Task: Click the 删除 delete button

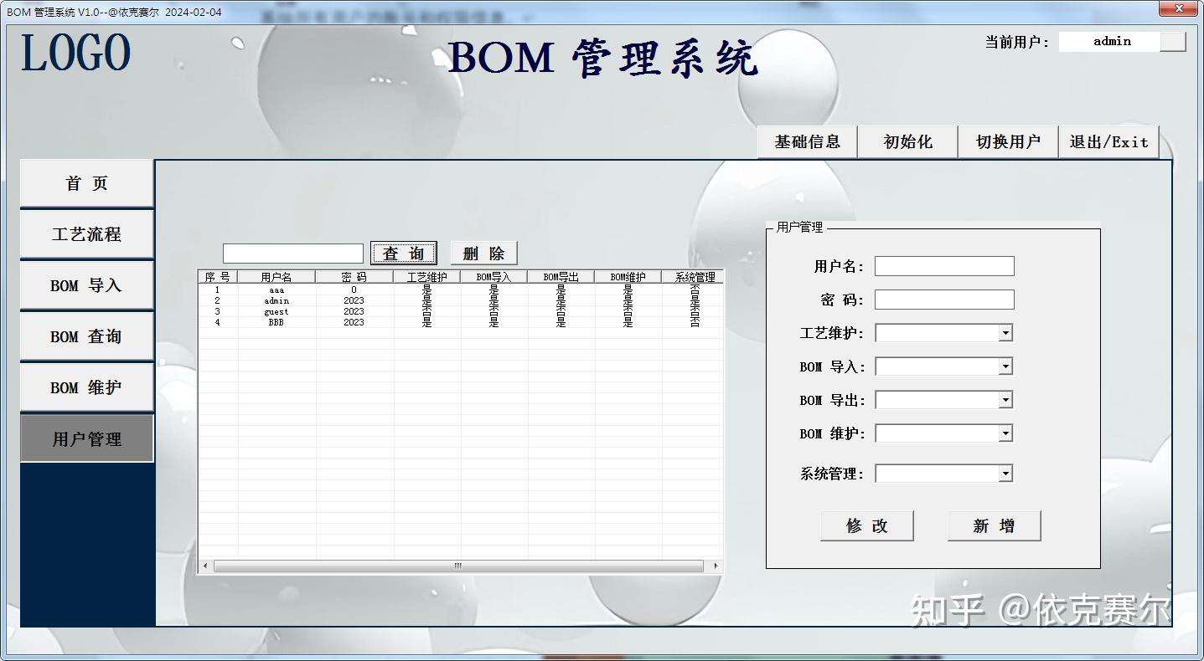Action: click(484, 252)
